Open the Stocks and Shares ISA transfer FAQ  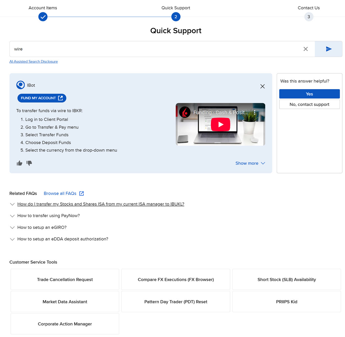click(x=100, y=204)
